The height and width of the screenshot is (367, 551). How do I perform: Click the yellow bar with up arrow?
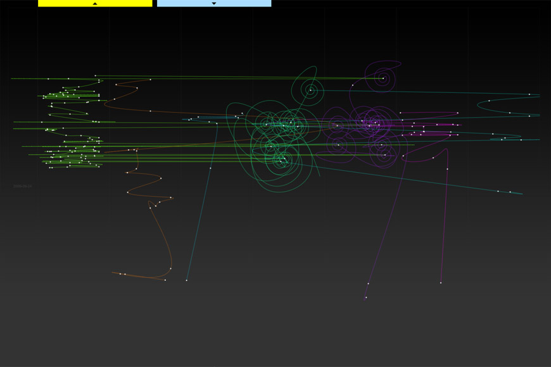(x=95, y=3)
